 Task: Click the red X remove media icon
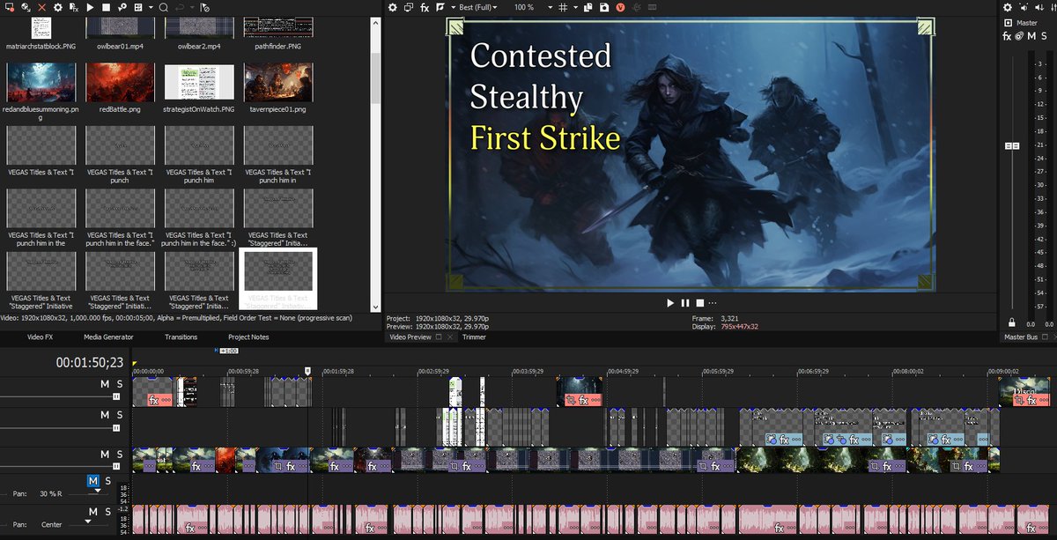tap(41, 7)
